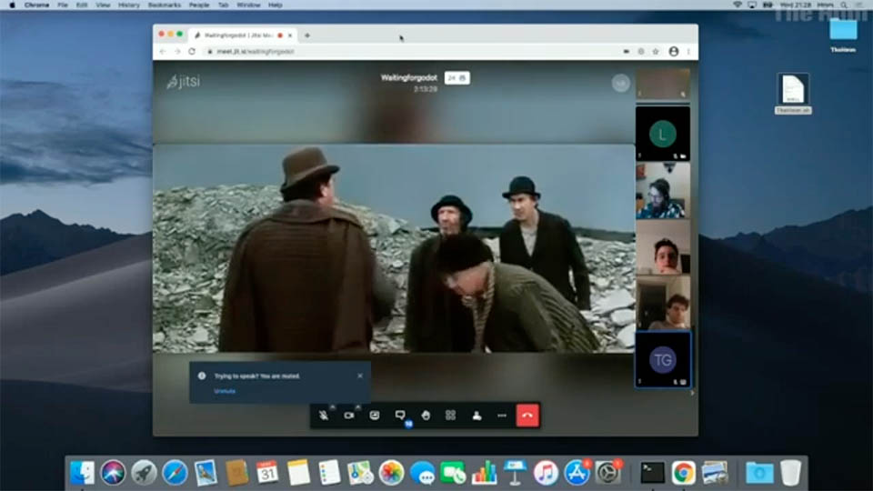873x491 pixels.
Task: Toggle tile view in Jitsi
Action: click(450, 416)
